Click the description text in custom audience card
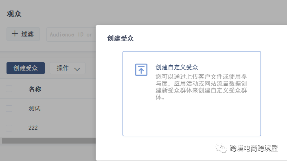287x161 pixels. pyautogui.click(x=202, y=87)
